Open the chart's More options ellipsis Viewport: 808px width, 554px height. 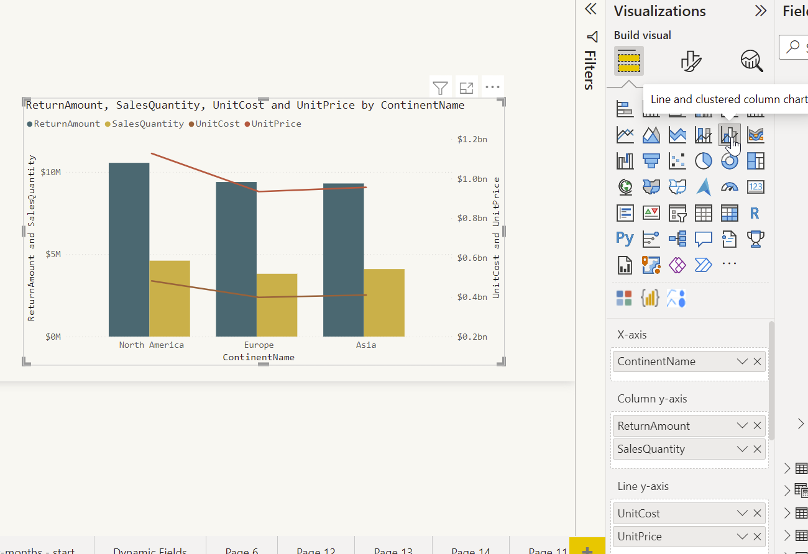coord(492,88)
